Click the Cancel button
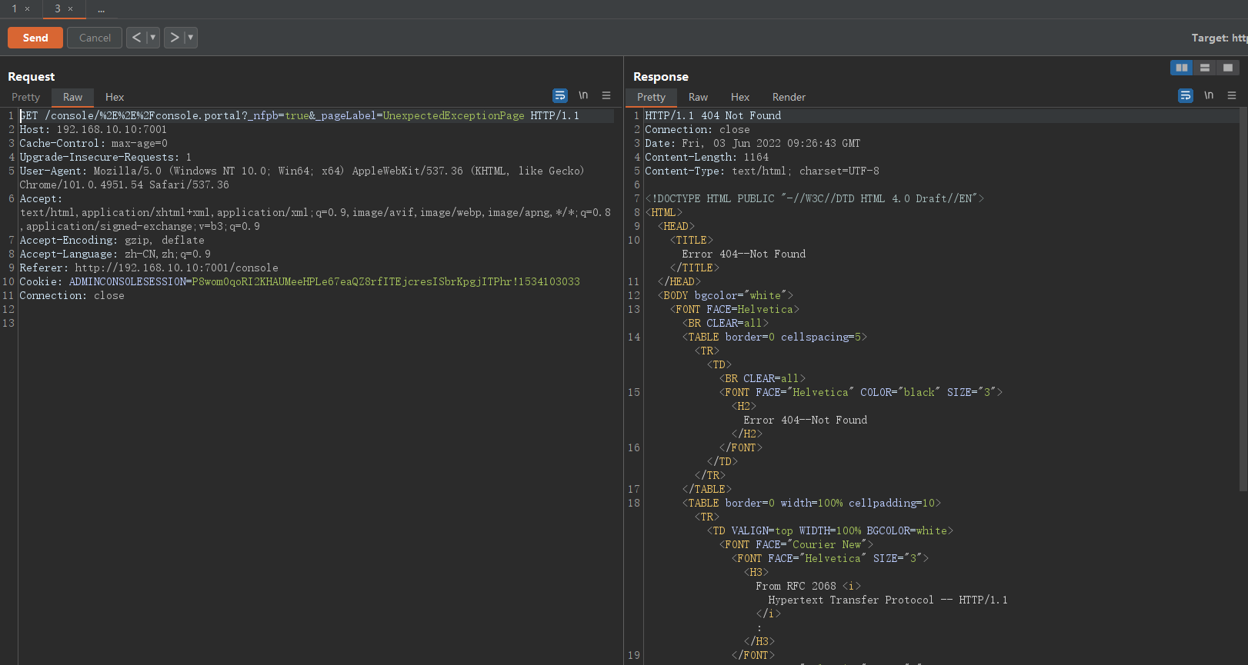 [x=95, y=38]
